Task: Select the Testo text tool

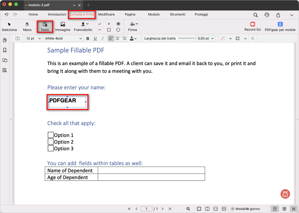Action: tap(45, 26)
